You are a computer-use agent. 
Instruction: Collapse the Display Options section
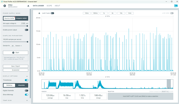coord(27,76)
